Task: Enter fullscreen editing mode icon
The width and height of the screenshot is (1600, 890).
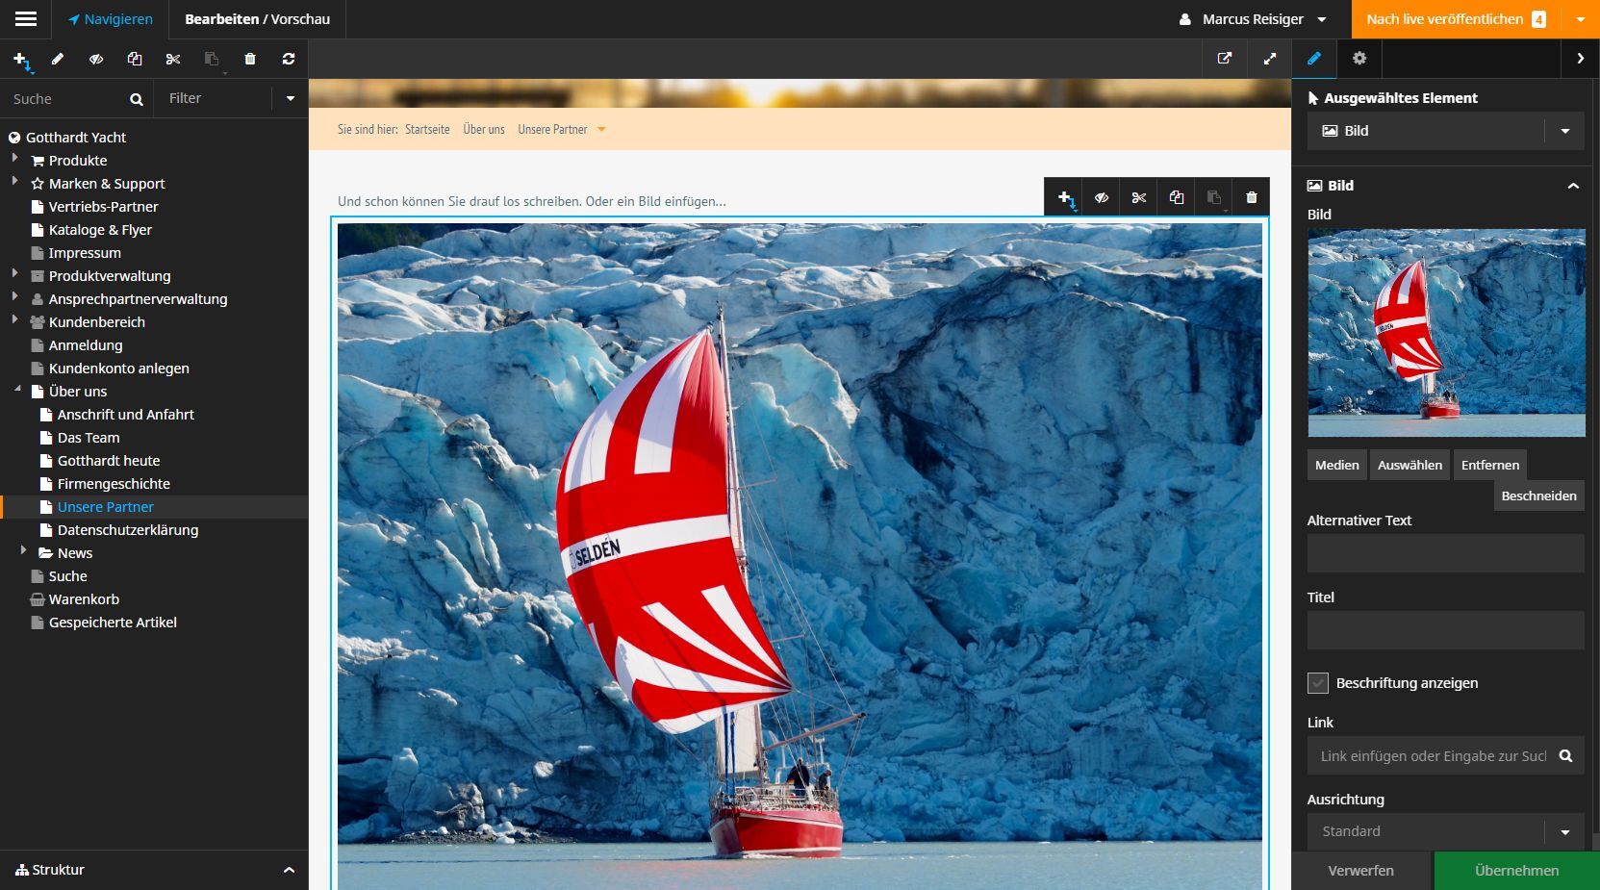Action: point(1270,59)
